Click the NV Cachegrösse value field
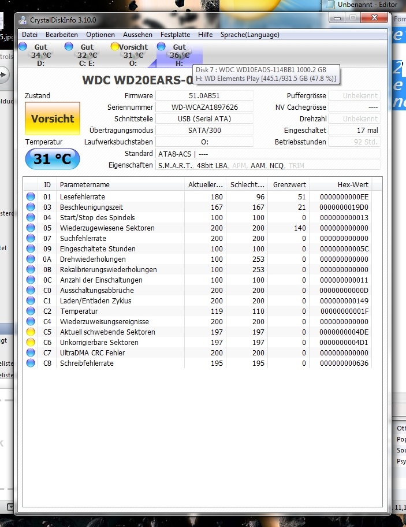Image resolution: width=406 pixels, height=527 pixels. click(x=355, y=107)
